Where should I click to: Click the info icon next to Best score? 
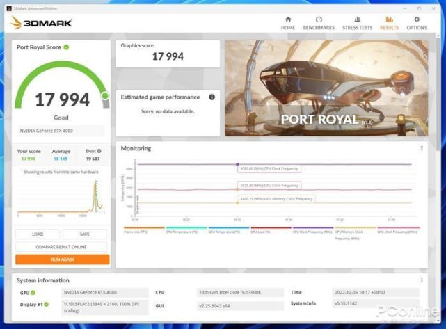[x=99, y=151]
